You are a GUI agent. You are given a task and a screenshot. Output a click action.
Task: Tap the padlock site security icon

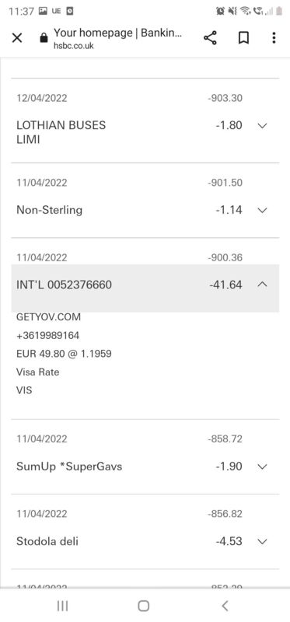[x=44, y=37]
